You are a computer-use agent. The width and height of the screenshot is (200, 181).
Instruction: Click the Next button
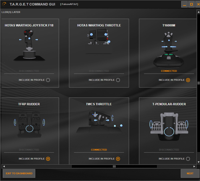[x=190, y=173]
